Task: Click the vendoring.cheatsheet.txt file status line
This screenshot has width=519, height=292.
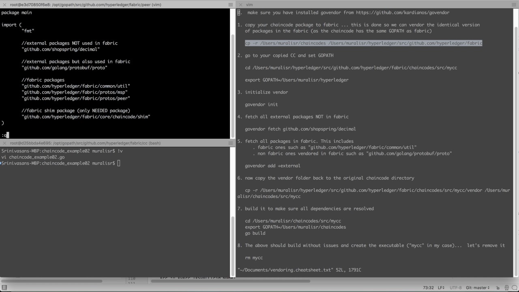Action: pyautogui.click(x=299, y=270)
